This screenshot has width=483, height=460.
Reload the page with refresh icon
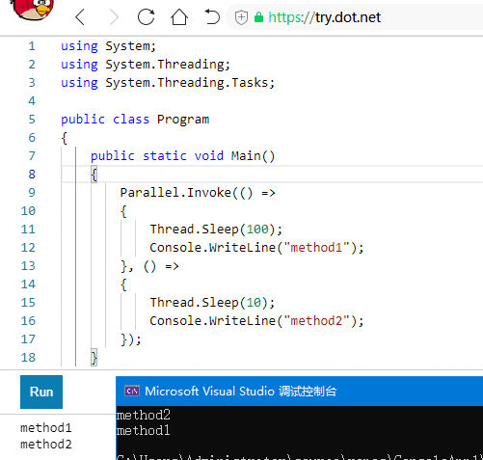147,17
